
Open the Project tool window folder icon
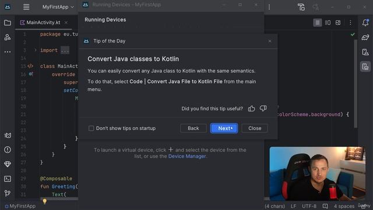tap(8, 23)
